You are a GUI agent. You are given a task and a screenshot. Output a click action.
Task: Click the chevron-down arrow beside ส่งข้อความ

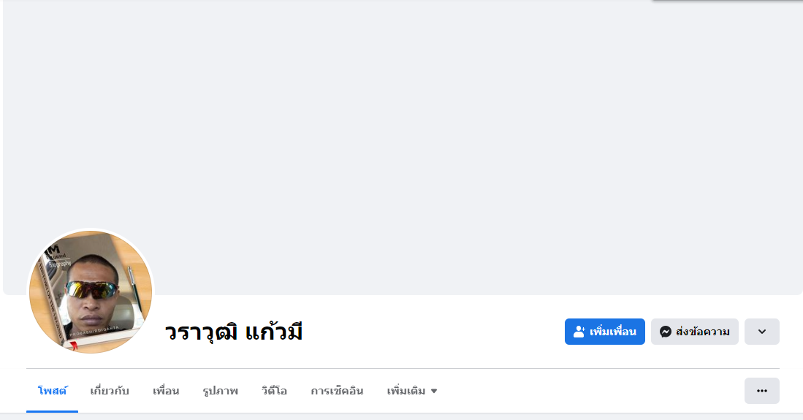pyautogui.click(x=761, y=332)
